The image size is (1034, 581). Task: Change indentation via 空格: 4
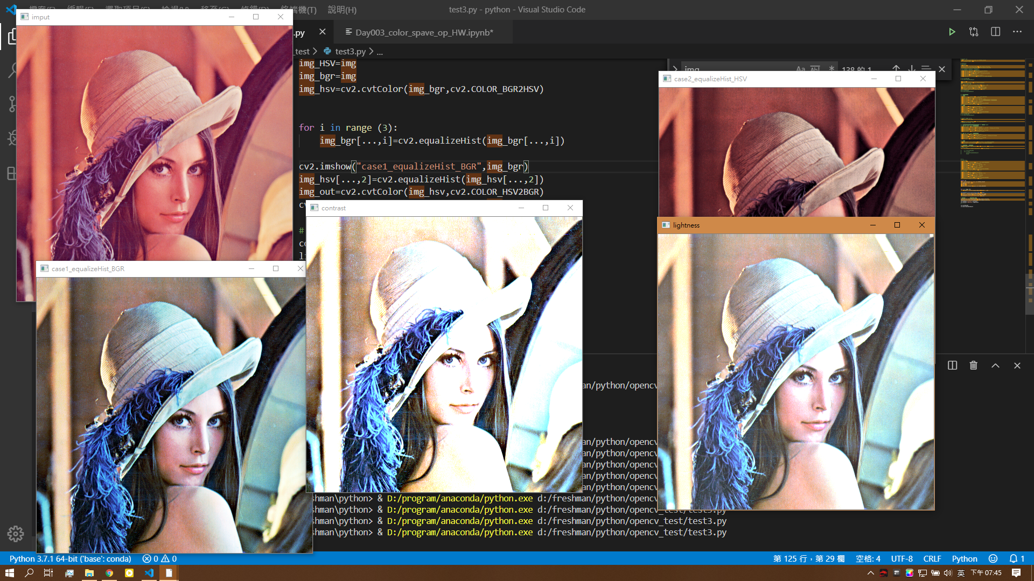tap(868, 558)
